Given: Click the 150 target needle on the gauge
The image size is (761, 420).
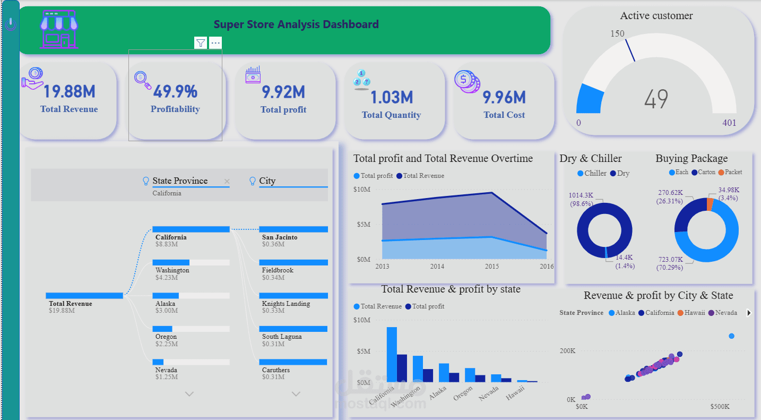Looking at the screenshot, I should coord(630,50).
